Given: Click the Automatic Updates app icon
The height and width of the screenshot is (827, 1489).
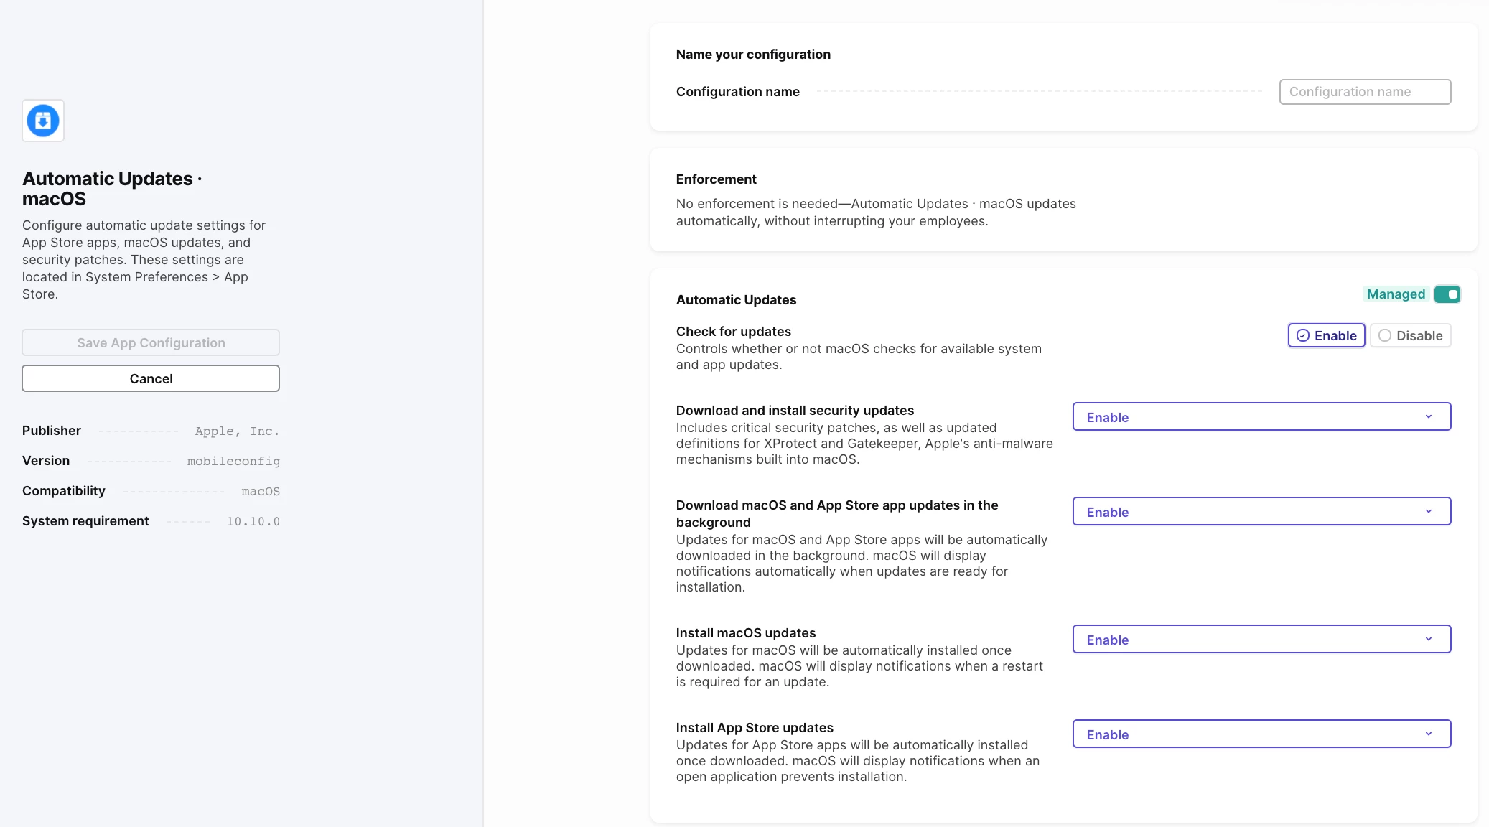Looking at the screenshot, I should tap(43, 121).
